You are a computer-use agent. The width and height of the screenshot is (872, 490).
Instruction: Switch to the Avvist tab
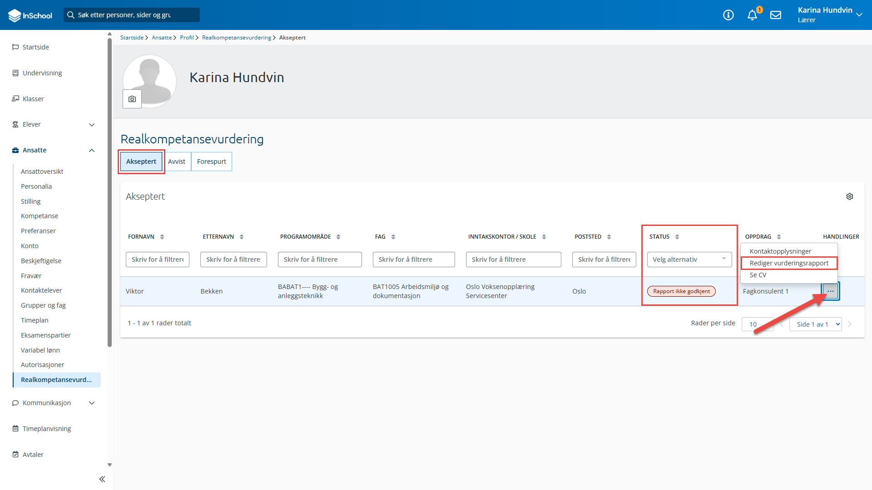177,162
